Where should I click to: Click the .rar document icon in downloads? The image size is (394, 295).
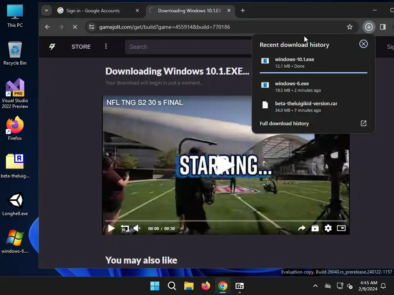coord(265,105)
